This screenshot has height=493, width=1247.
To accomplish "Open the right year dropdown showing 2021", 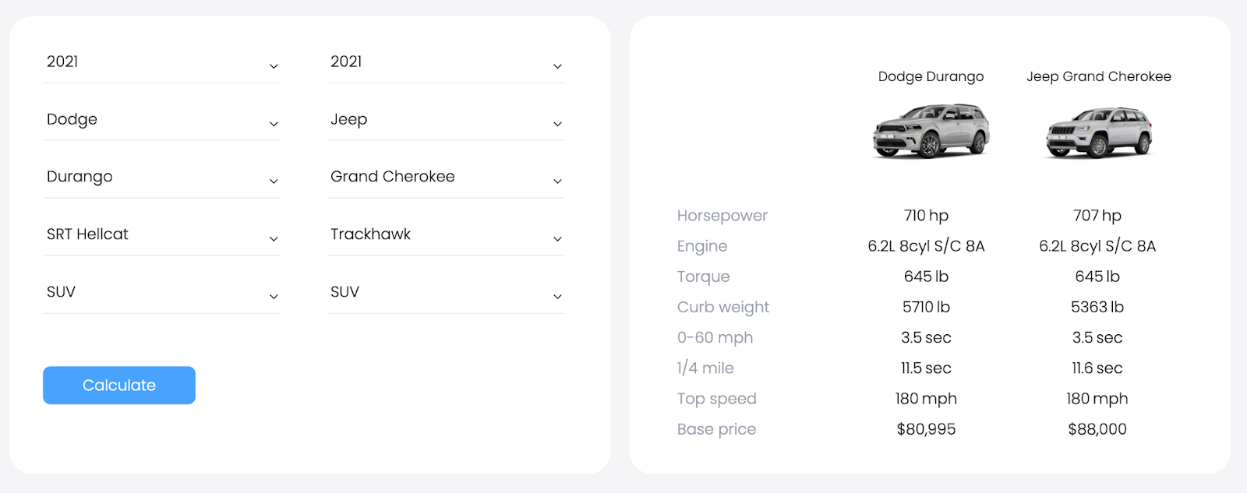I will (x=445, y=62).
